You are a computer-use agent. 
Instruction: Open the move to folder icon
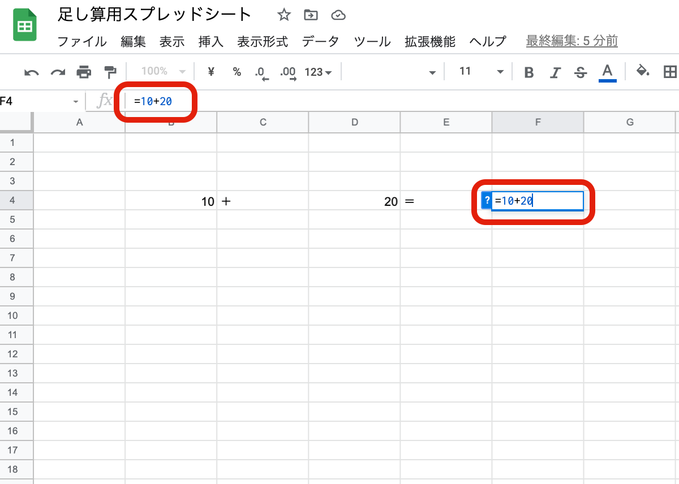[x=311, y=15]
